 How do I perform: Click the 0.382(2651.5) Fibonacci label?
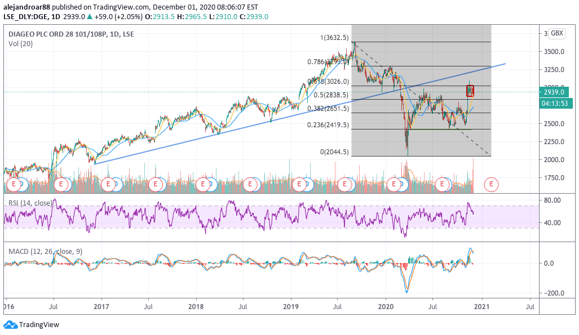328,109
